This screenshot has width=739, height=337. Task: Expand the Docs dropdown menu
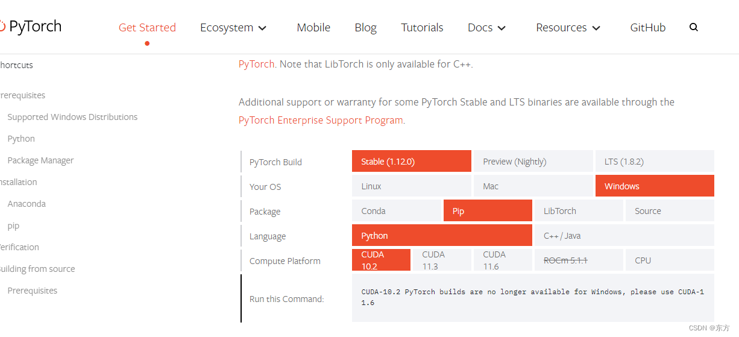point(486,28)
